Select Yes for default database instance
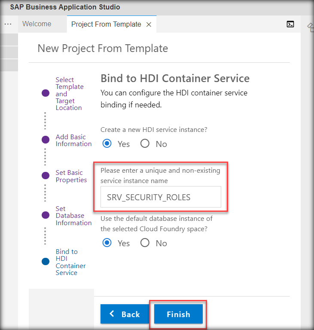Image resolution: width=314 pixels, height=330 pixels. pos(107,243)
